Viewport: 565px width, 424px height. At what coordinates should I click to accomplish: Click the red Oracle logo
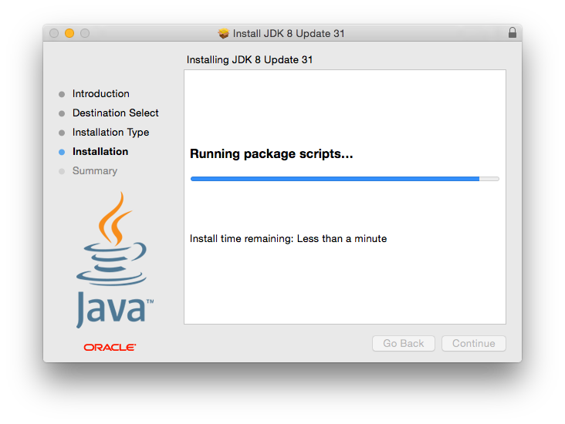pyautogui.click(x=110, y=348)
